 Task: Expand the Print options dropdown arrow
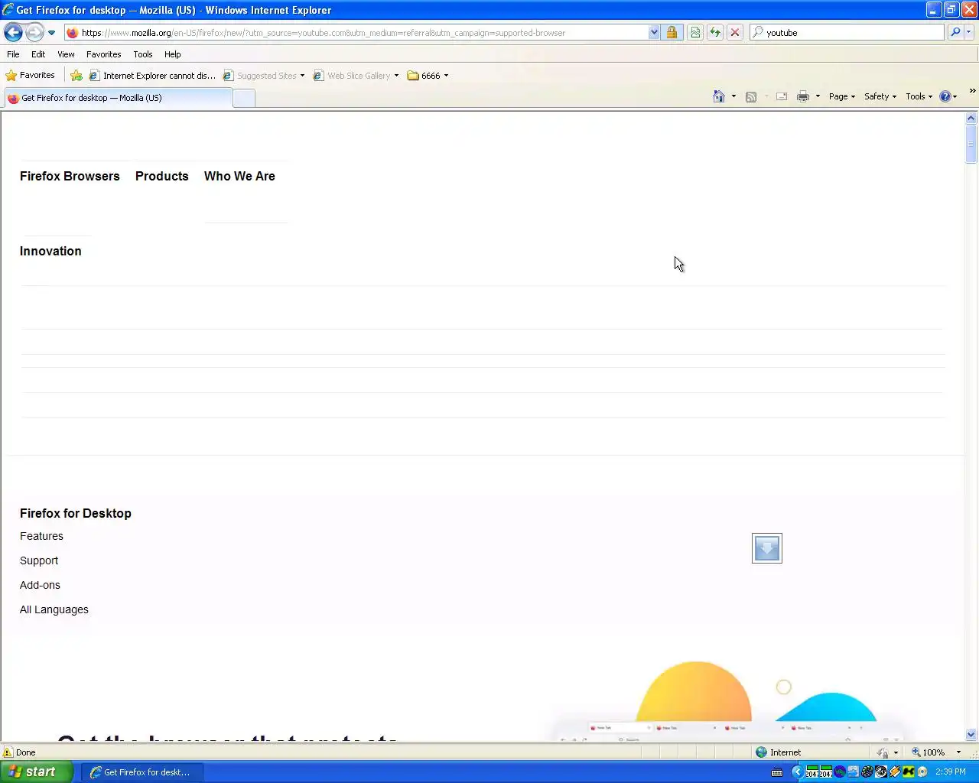point(818,96)
